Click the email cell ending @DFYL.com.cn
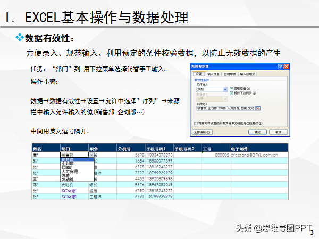Screen dimensions: 319x239 [x=259, y=155]
